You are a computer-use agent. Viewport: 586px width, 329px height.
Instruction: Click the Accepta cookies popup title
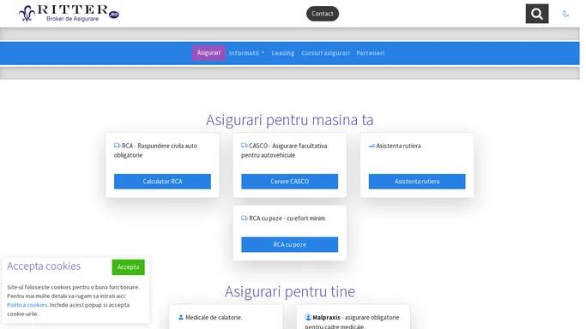point(44,266)
